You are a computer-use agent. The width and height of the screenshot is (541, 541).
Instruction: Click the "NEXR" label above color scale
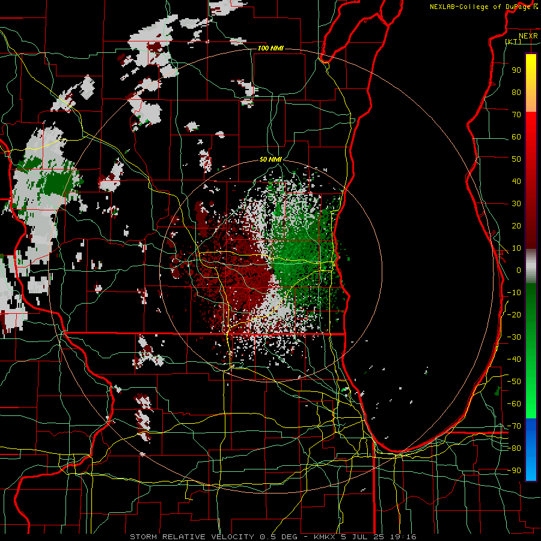(528, 36)
